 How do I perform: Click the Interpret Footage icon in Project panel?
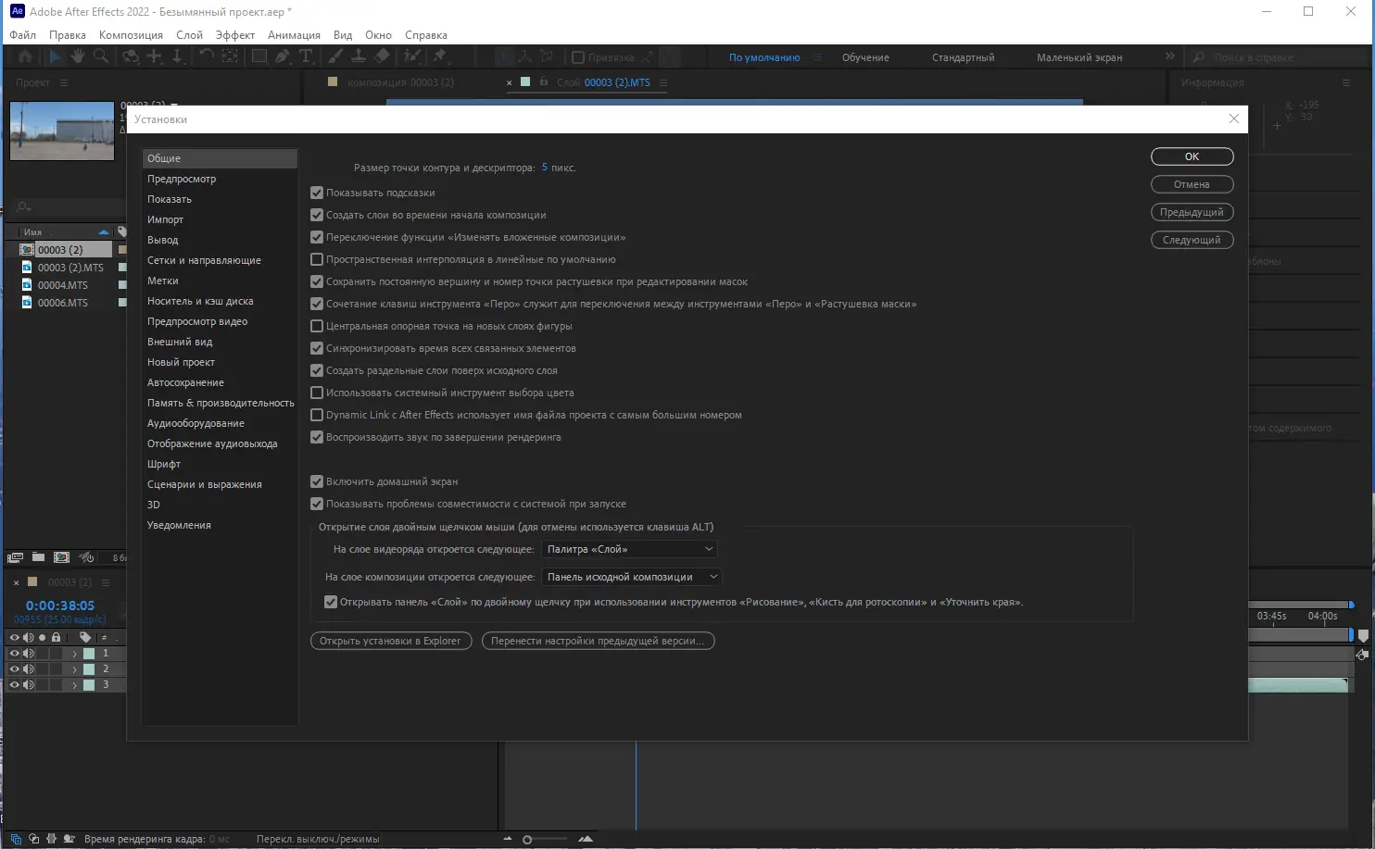click(x=15, y=557)
